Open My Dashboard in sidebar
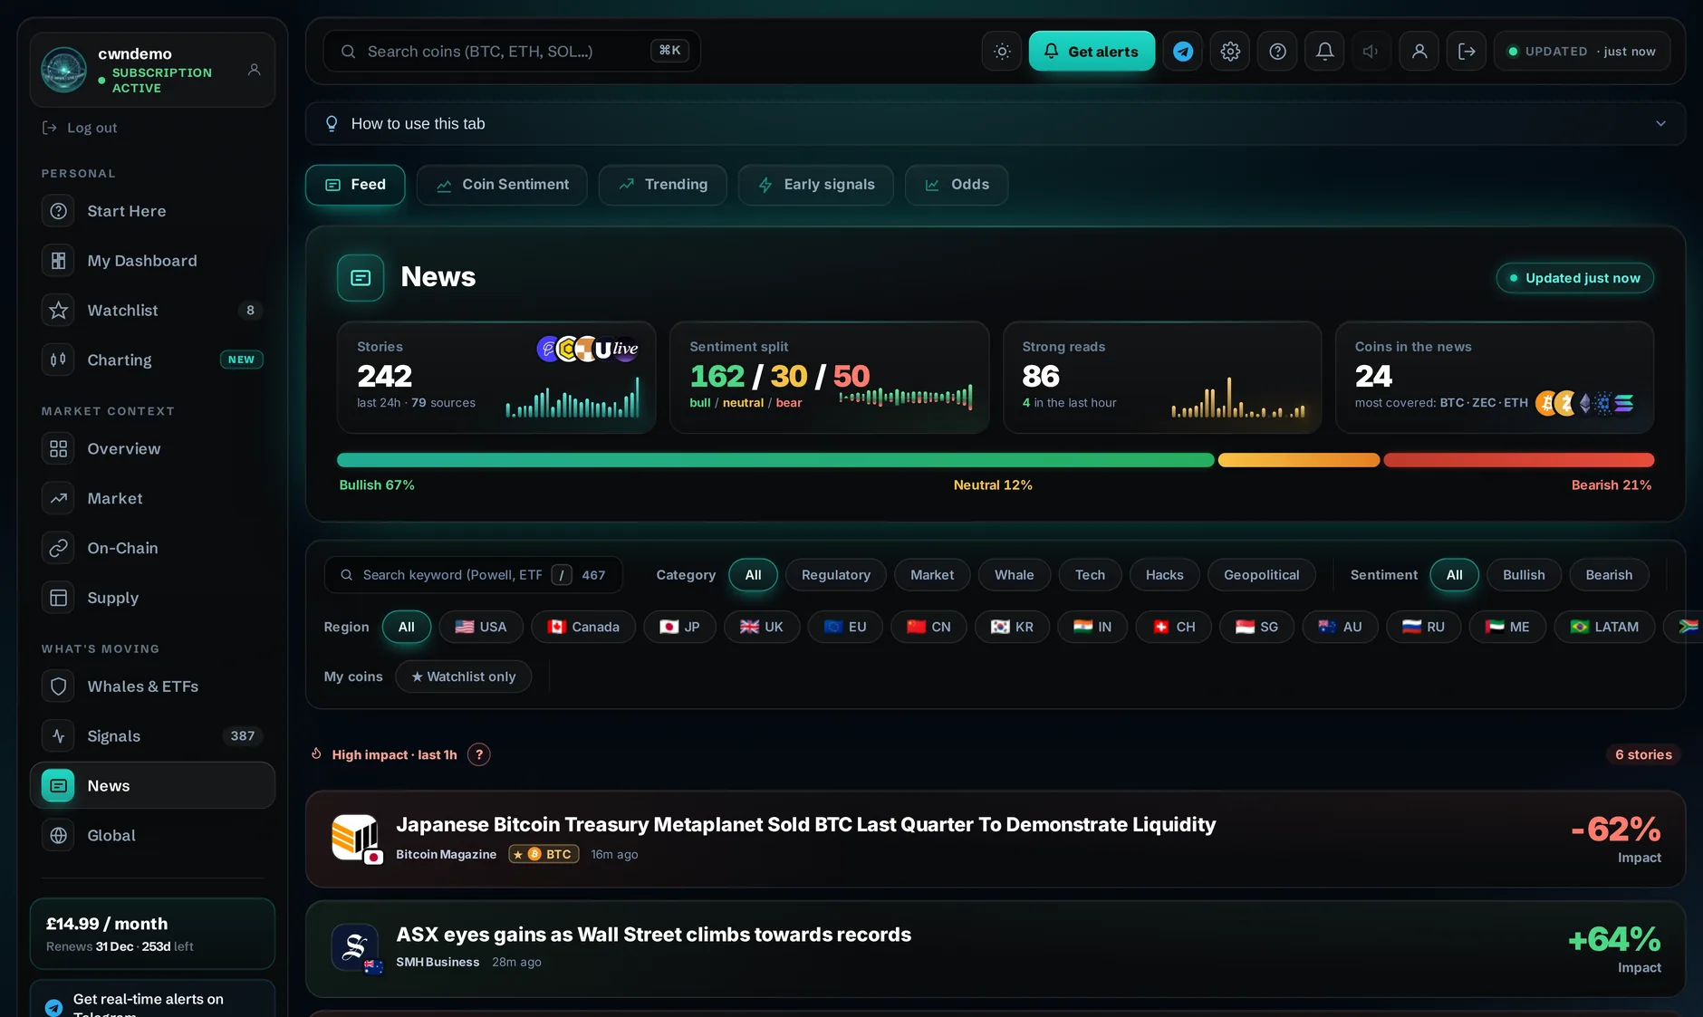This screenshot has width=1703, height=1017. click(152, 261)
